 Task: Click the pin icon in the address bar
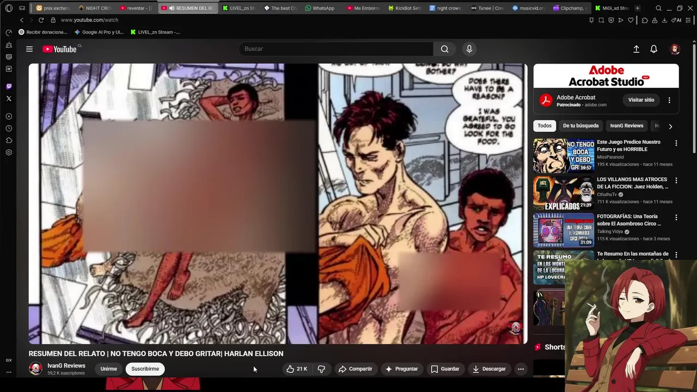click(591, 20)
